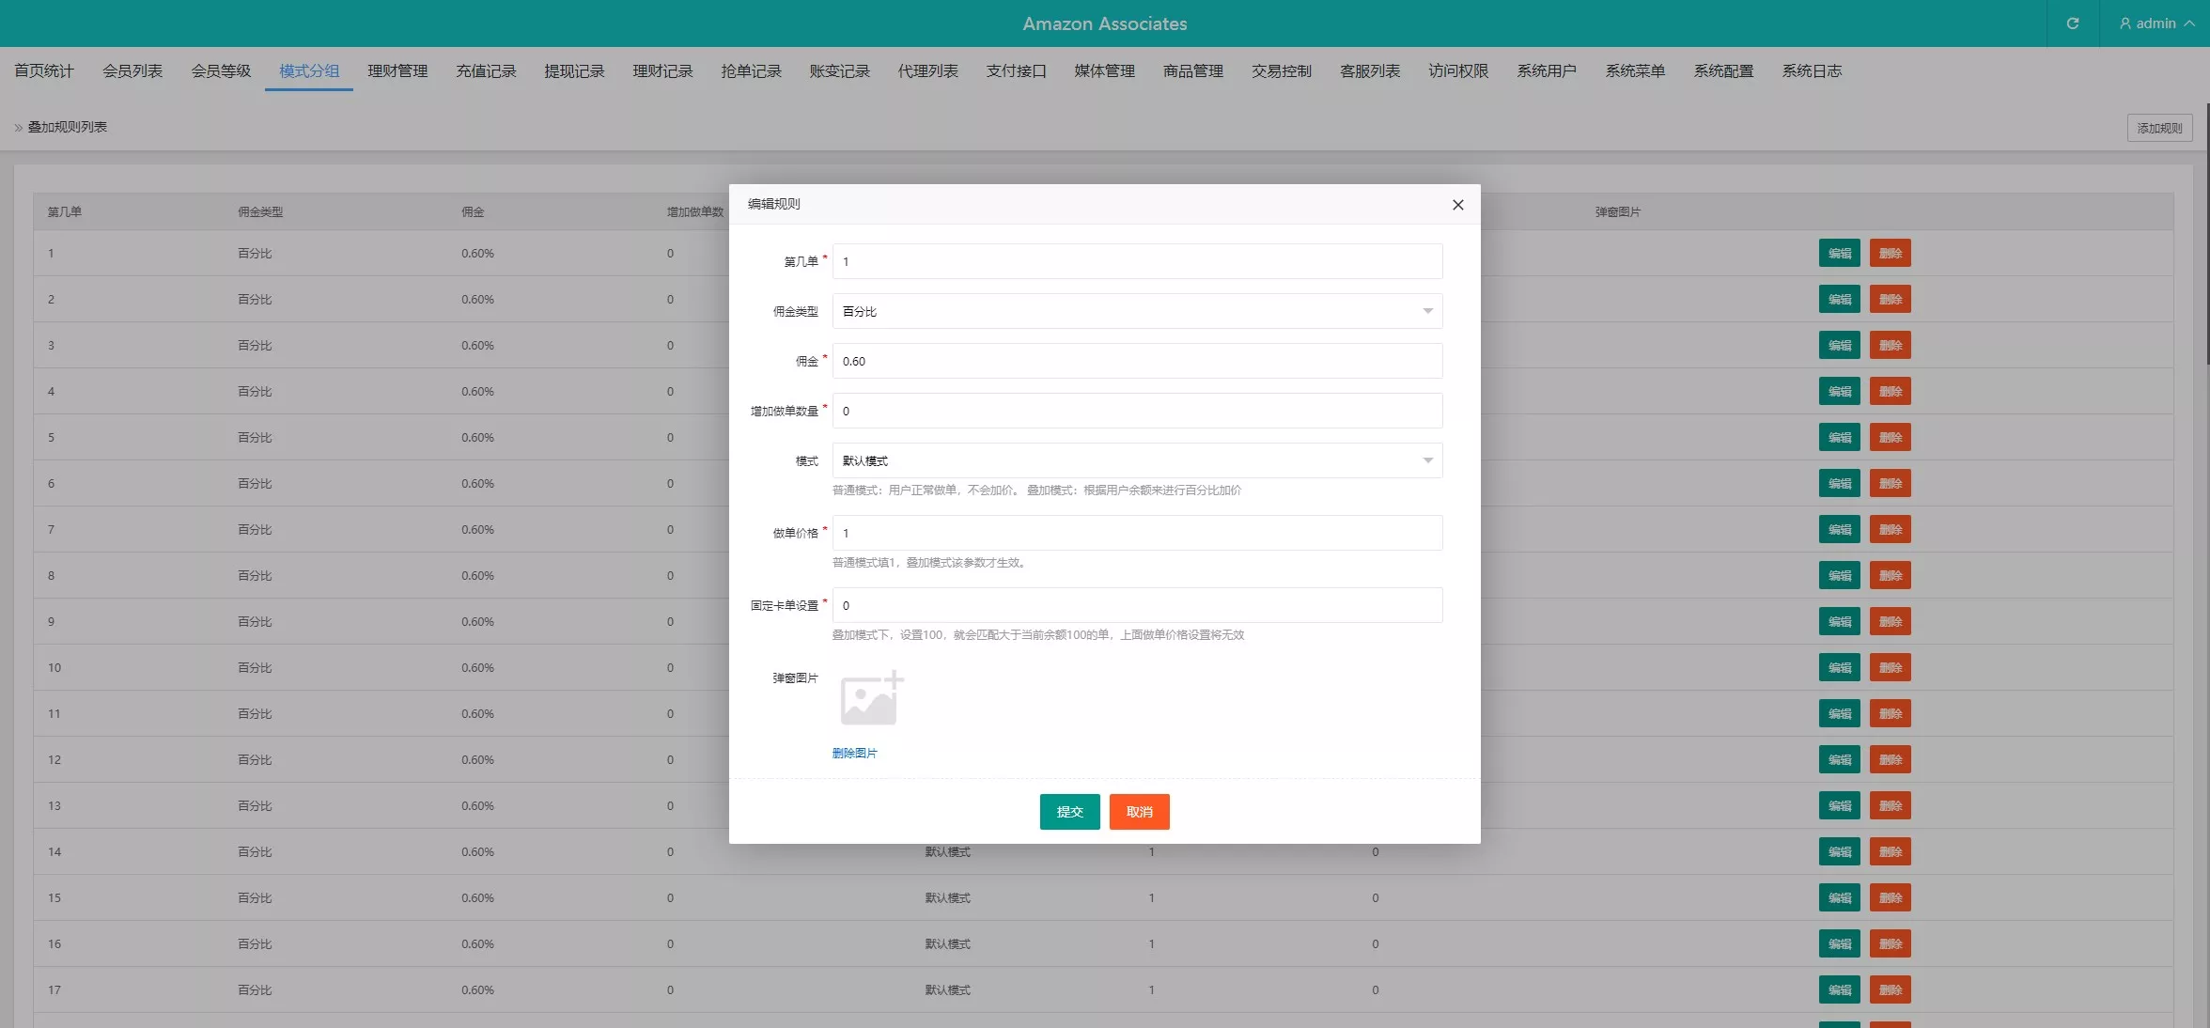The image size is (2210, 1028).
Task: Click the 佣金 input field with 0.60
Action: [x=1137, y=361]
